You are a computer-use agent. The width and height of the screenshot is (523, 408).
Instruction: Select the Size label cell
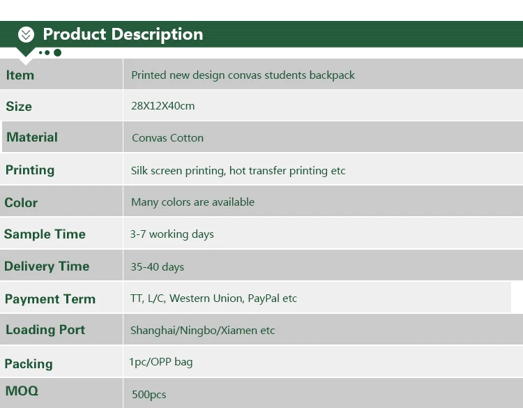pyautogui.click(x=19, y=107)
